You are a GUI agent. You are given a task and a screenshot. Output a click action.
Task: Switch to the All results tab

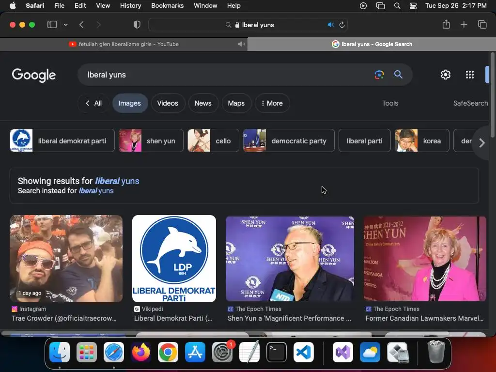tap(93, 103)
